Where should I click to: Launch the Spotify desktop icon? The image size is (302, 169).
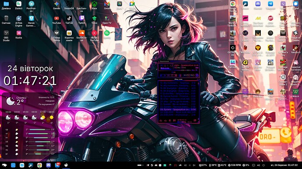coord(107,34)
